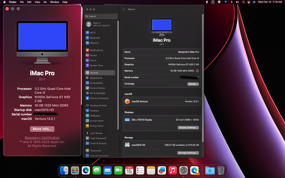Open Launchpad from the Dock
Viewport: 285px width, 178px height.
(x=75, y=170)
